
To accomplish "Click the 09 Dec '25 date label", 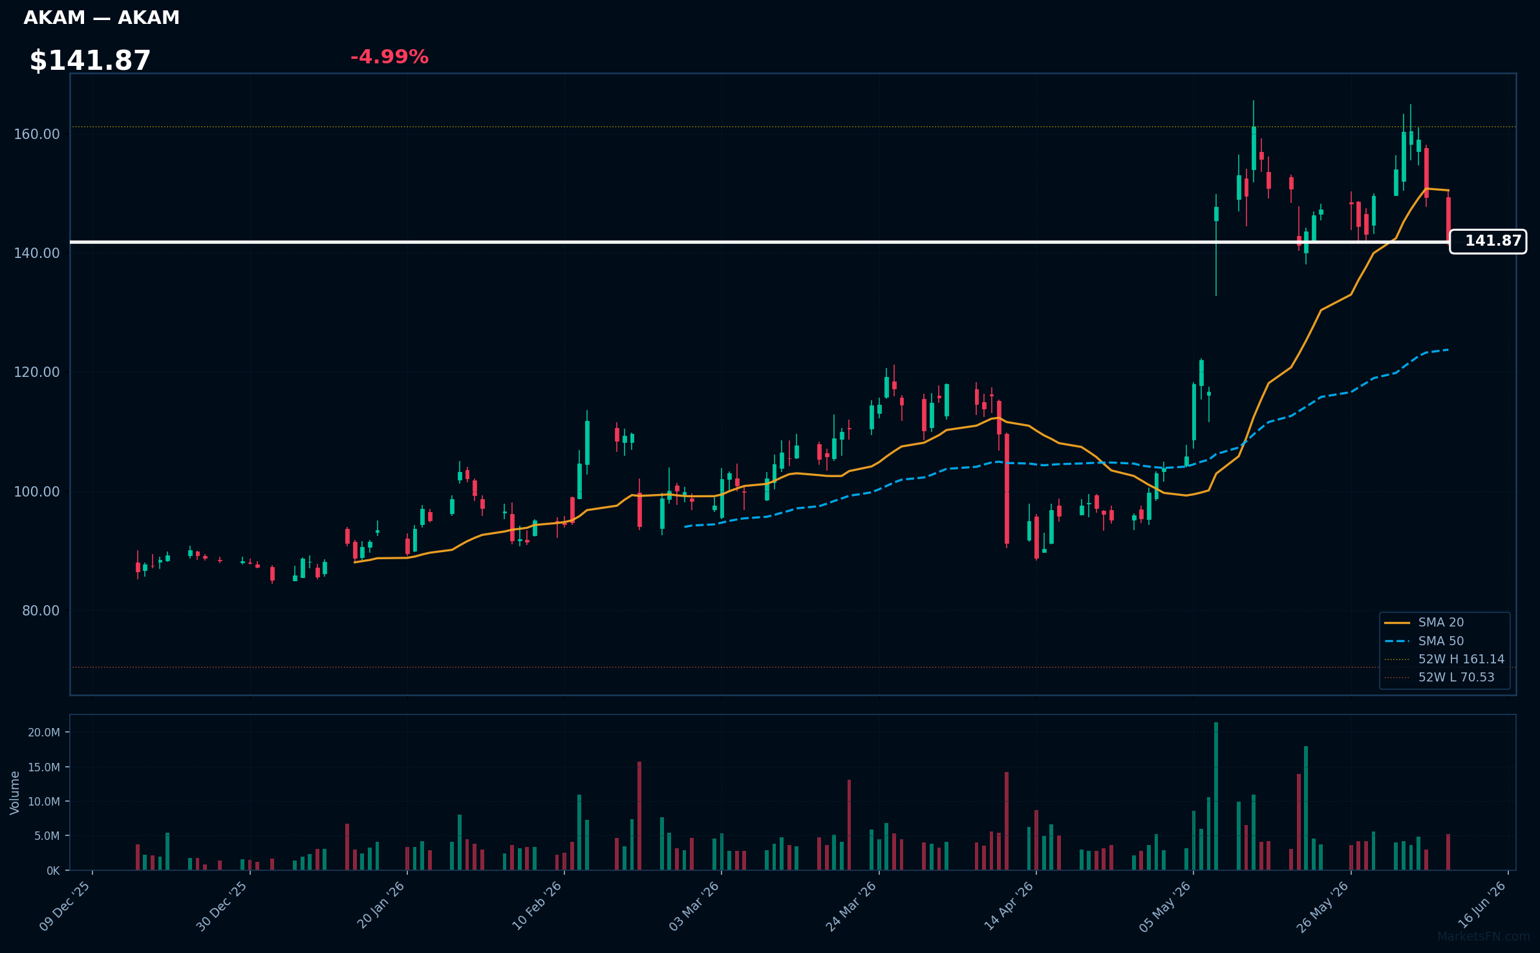I will tap(65, 906).
